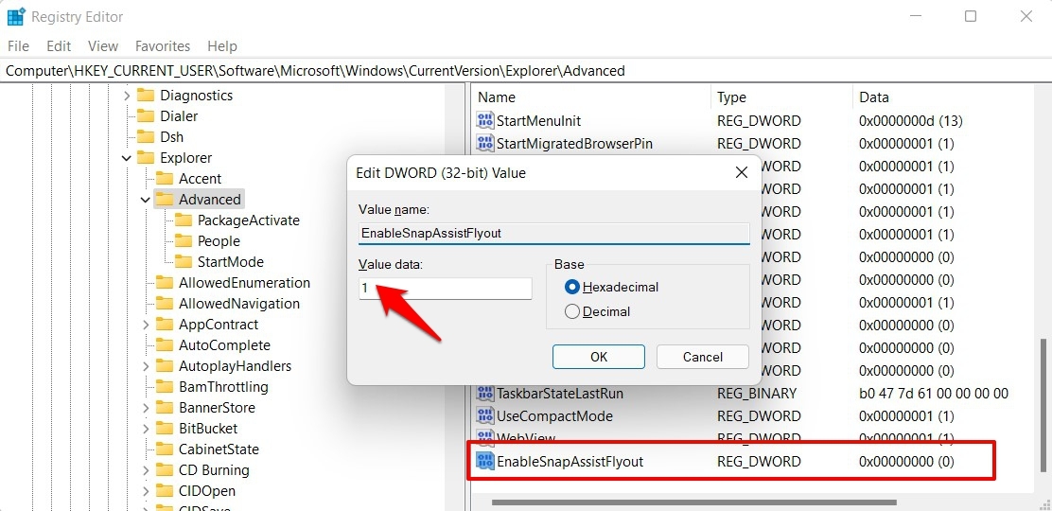Open the Favorites menu
The height and width of the screenshot is (511, 1052).
[163, 46]
